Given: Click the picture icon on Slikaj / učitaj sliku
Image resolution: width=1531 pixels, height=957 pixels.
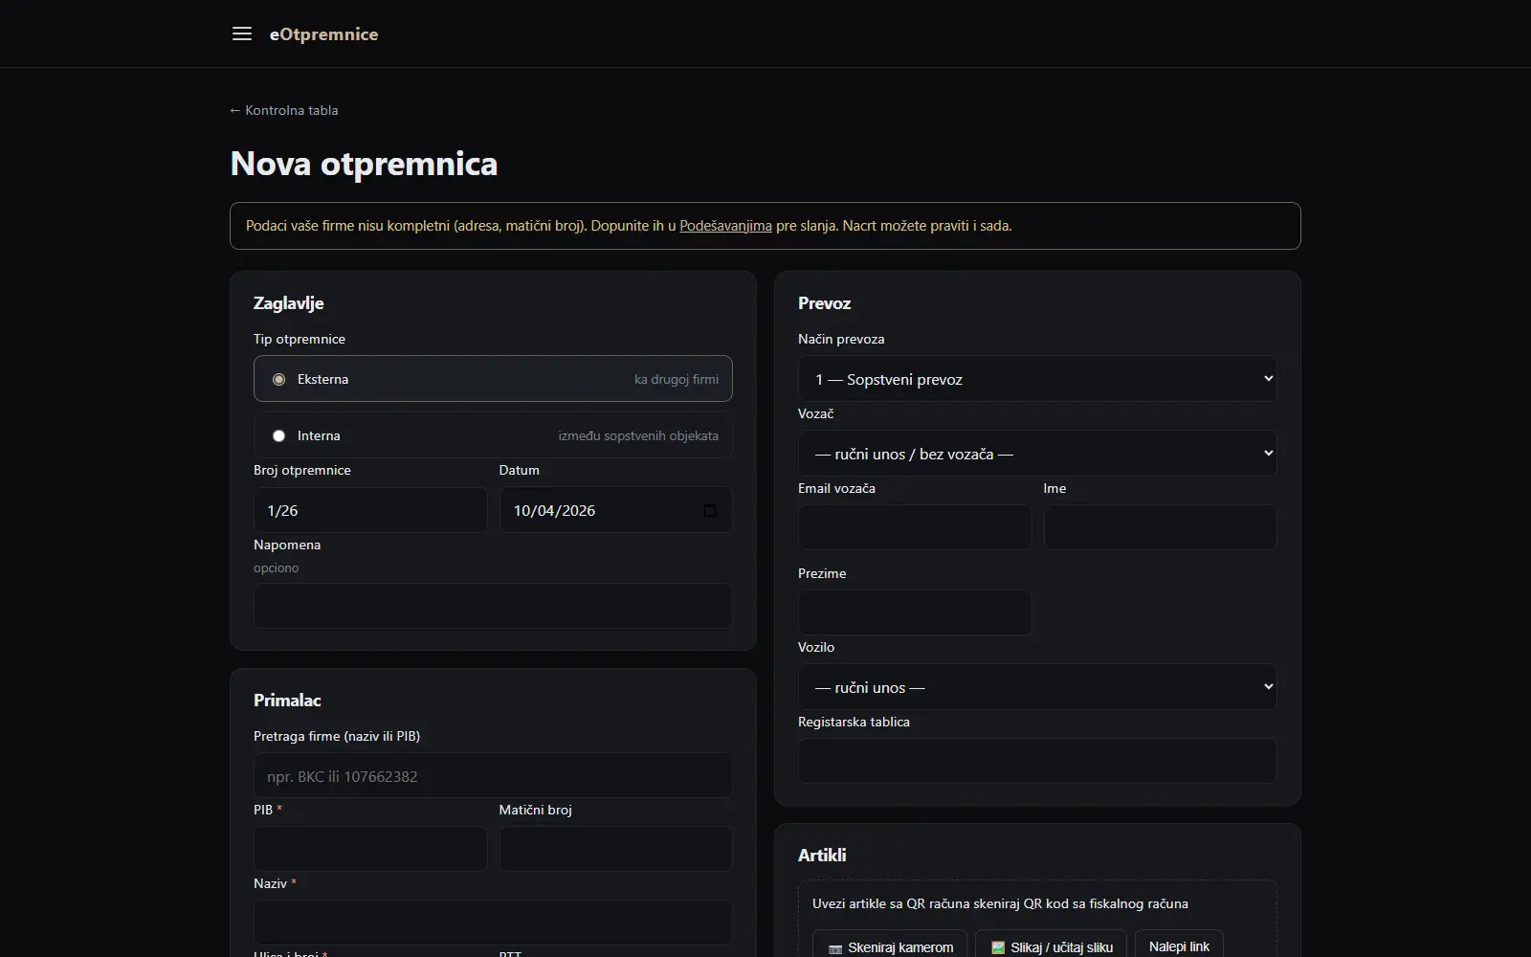Looking at the screenshot, I should coord(998,948).
